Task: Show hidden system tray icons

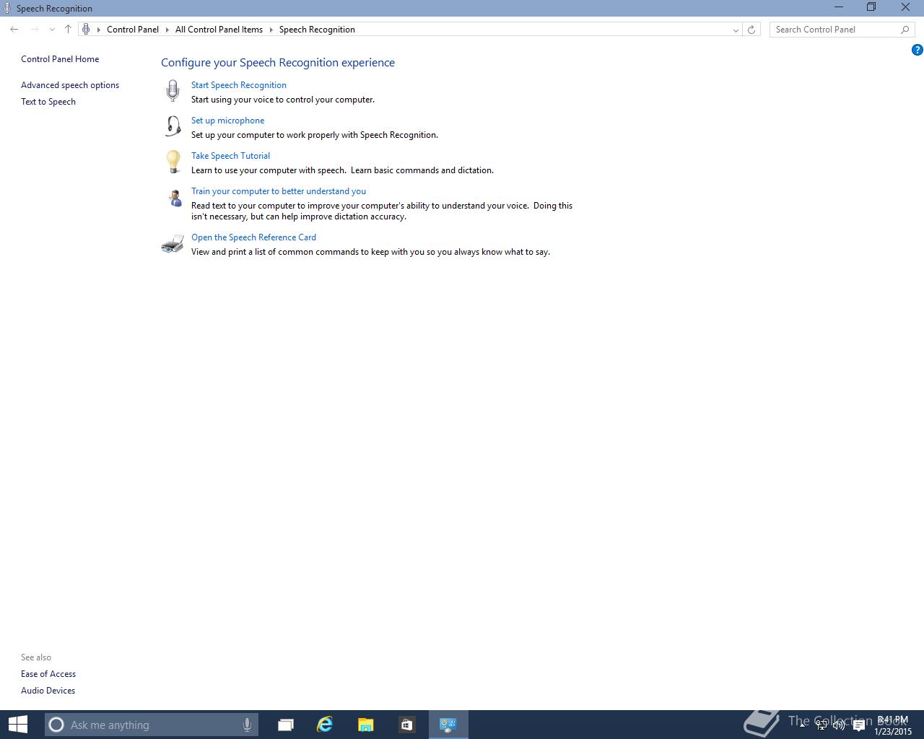Action: (803, 724)
